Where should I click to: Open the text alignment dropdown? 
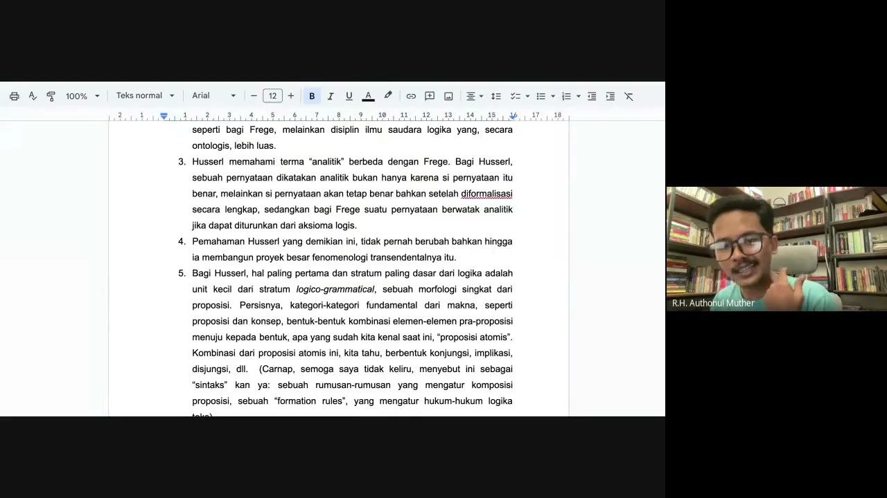475,96
